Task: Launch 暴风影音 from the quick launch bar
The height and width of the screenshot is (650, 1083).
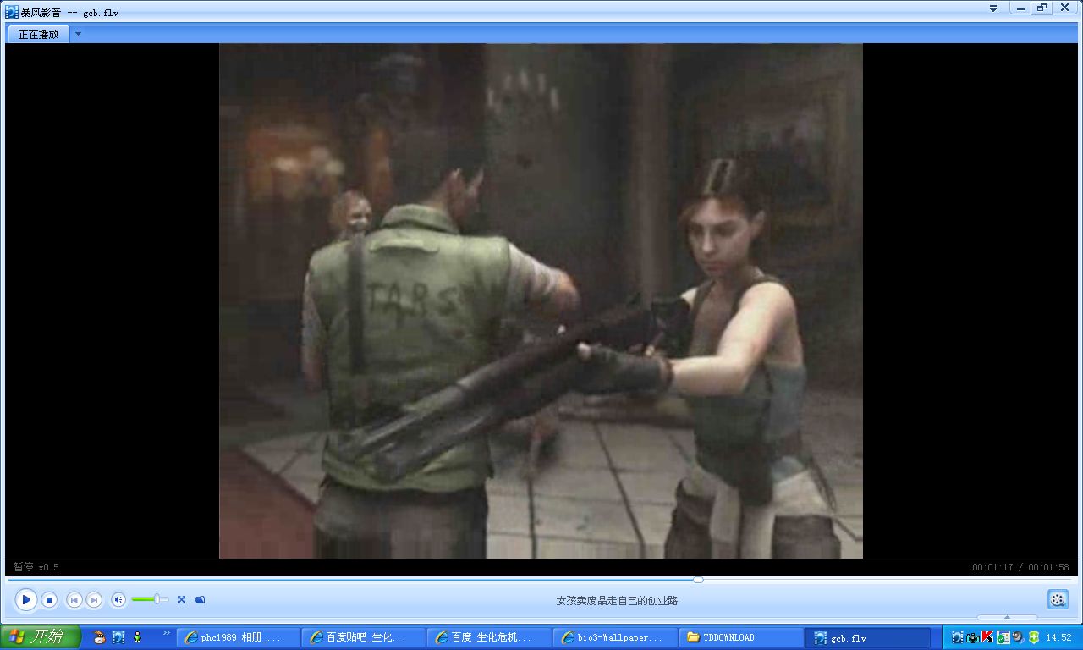Action: tap(118, 637)
